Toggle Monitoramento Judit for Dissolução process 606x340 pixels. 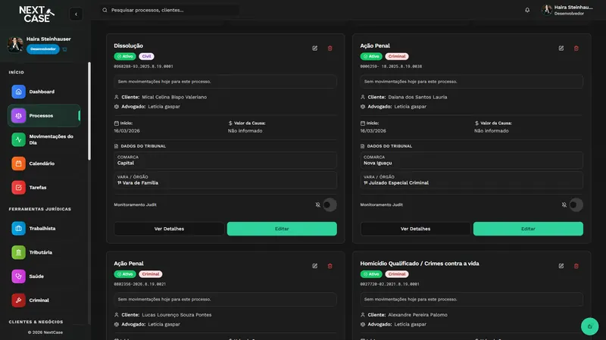click(330, 204)
